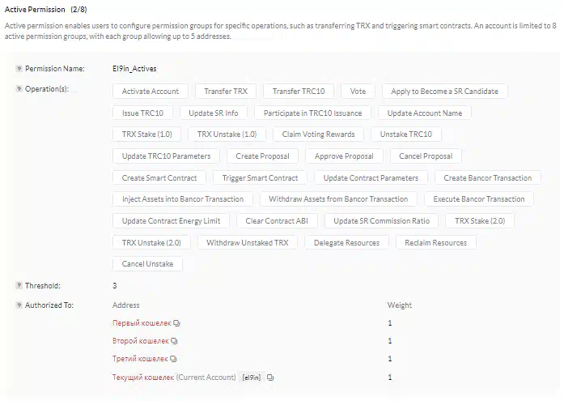Select the TRX Unstake (2.0) operation
This screenshot has width=564, height=401.
(151, 242)
